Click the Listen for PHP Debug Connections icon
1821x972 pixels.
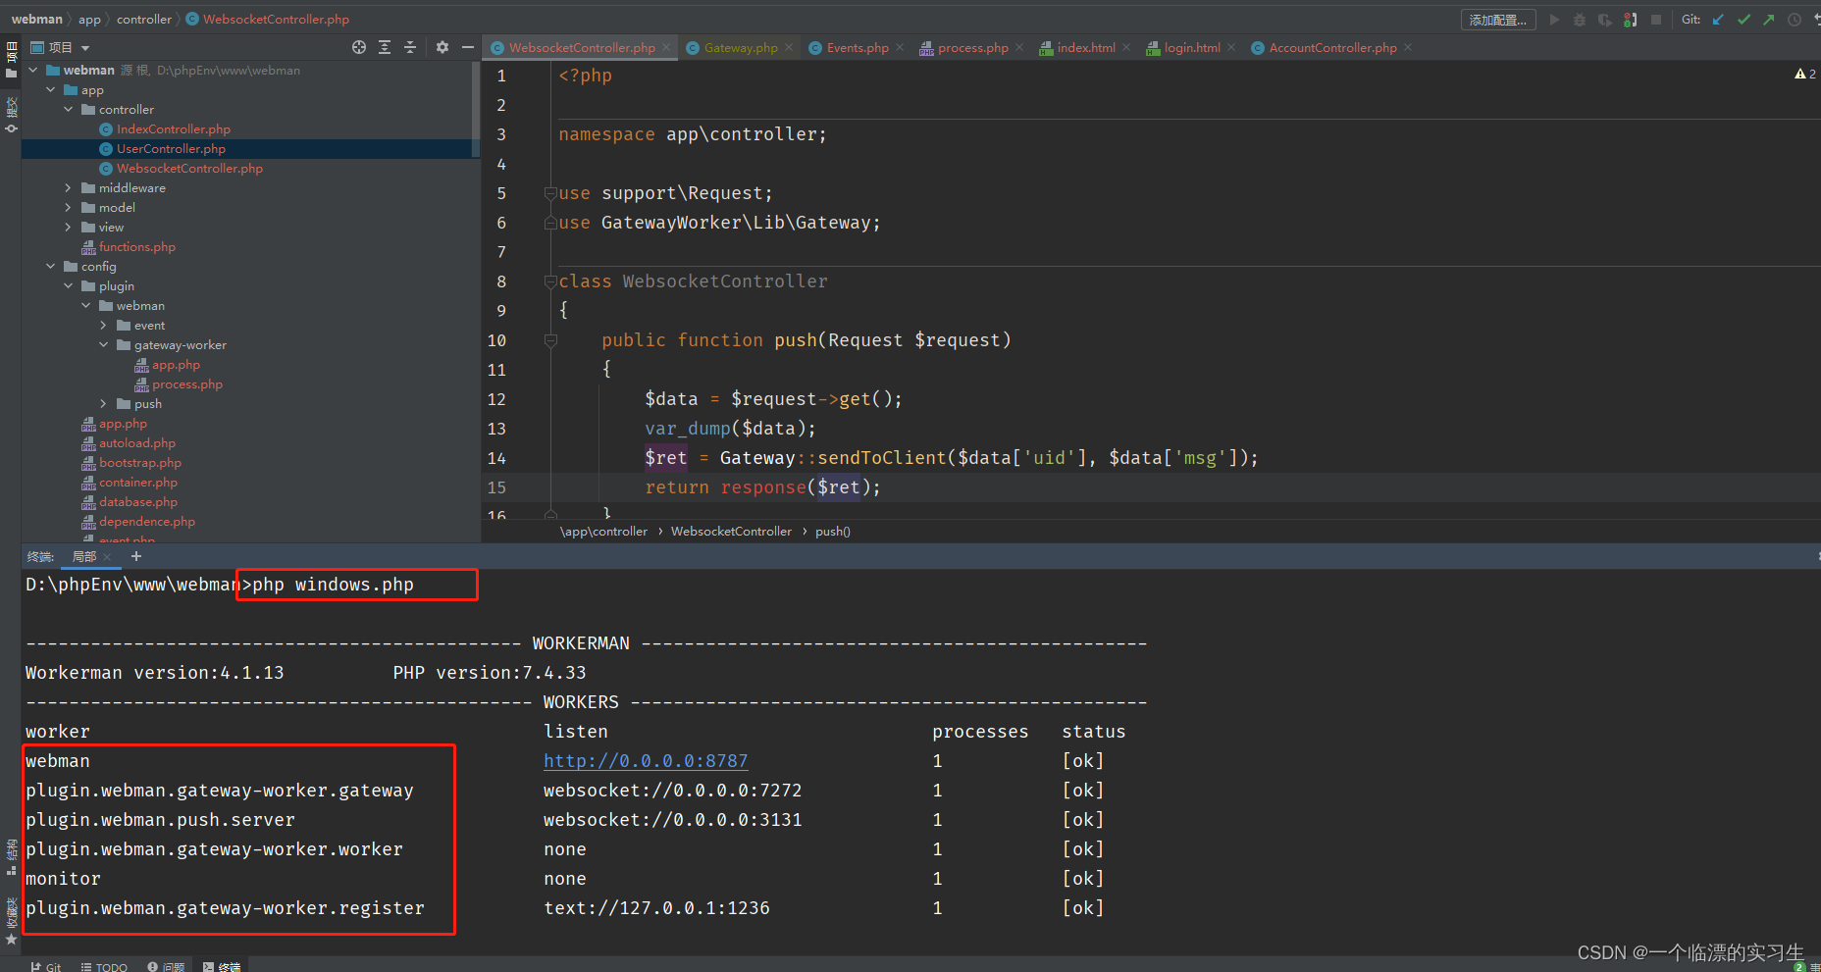(x=1631, y=20)
